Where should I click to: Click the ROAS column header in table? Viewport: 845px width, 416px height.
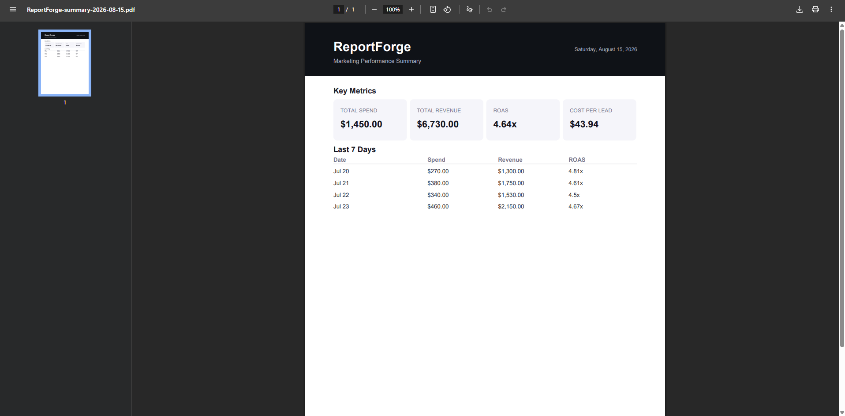pos(577,160)
